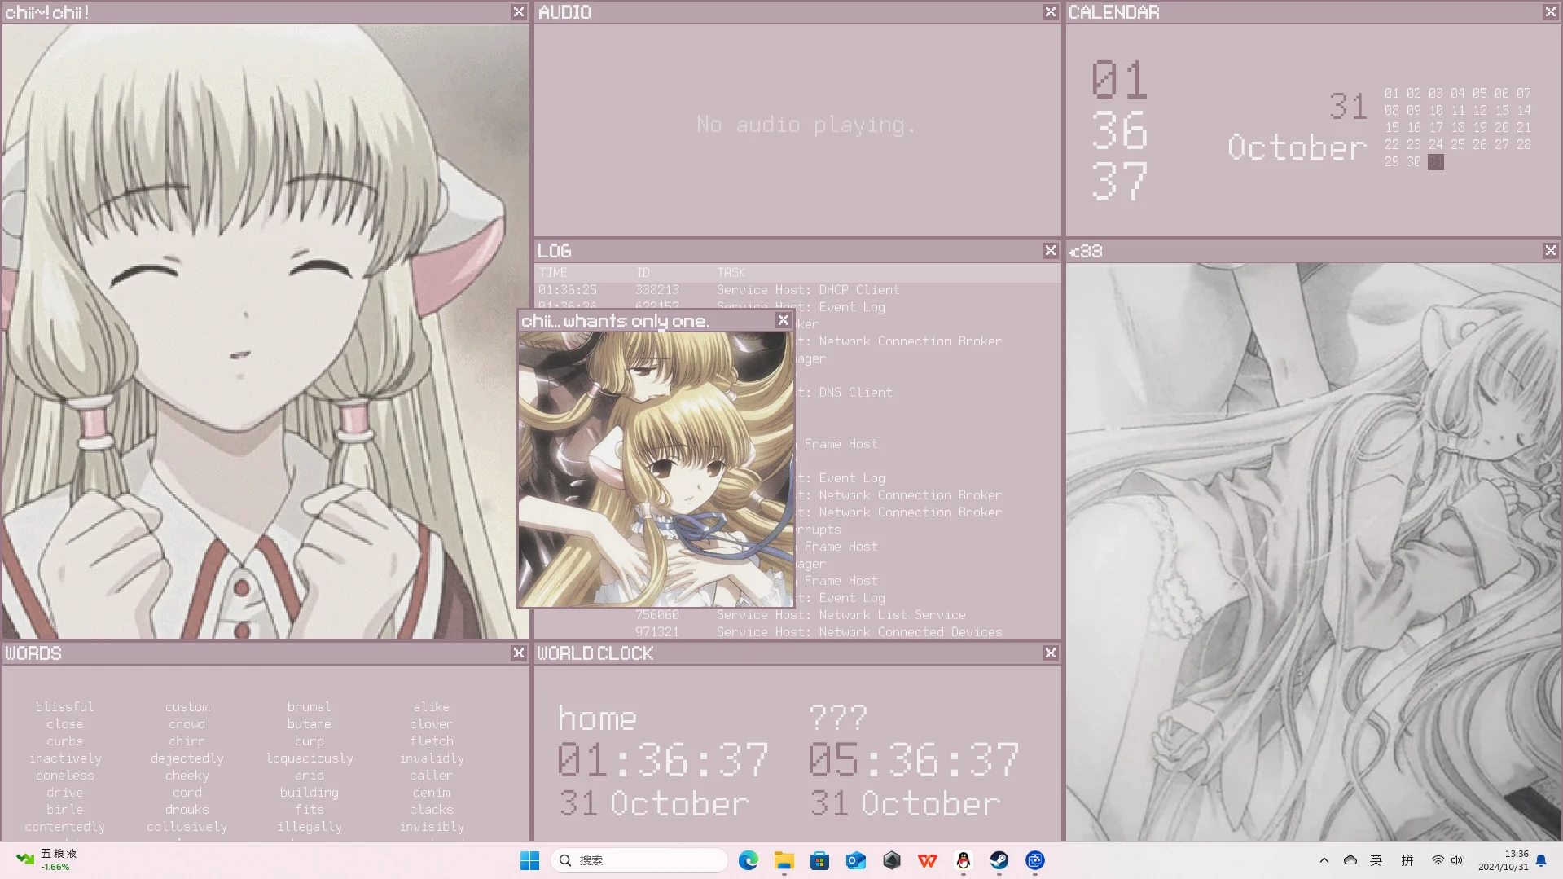Close the LOG widget
The height and width of the screenshot is (879, 1563).
(x=1050, y=250)
